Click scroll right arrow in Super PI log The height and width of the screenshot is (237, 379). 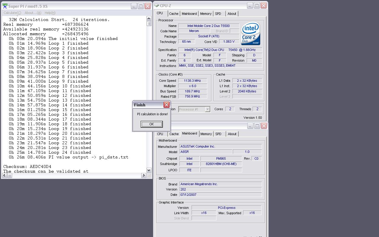[144, 175]
